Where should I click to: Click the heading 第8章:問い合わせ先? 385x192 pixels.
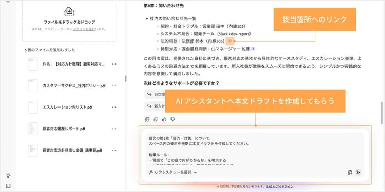click(164, 6)
